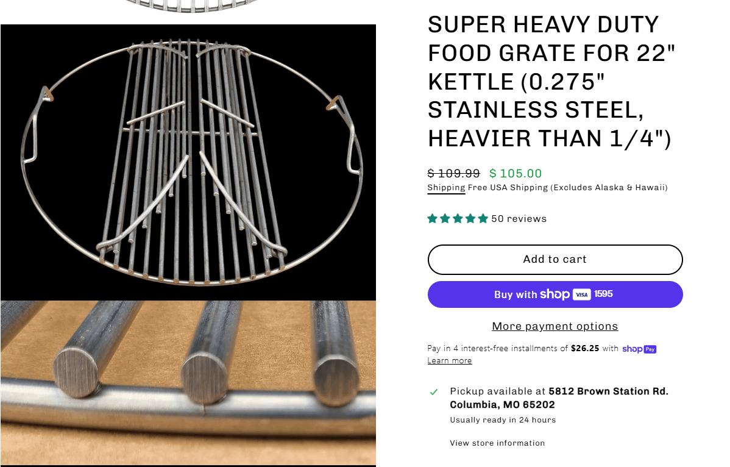Add the food grate to cart

click(555, 260)
